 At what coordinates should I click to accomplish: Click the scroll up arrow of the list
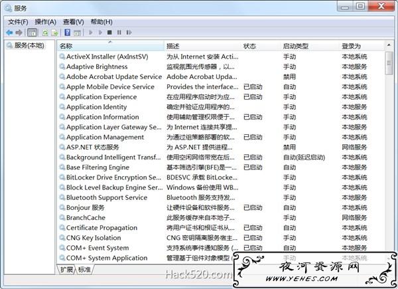(389, 45)
